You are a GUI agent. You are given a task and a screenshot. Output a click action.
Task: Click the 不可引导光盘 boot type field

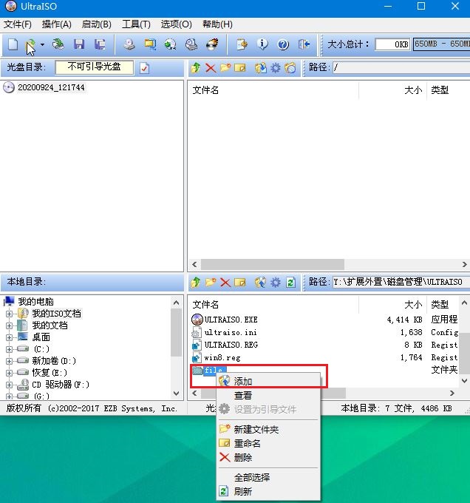[94, 67]
